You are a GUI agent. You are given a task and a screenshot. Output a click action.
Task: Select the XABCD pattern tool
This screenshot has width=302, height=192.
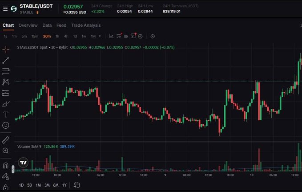[6, 82]
